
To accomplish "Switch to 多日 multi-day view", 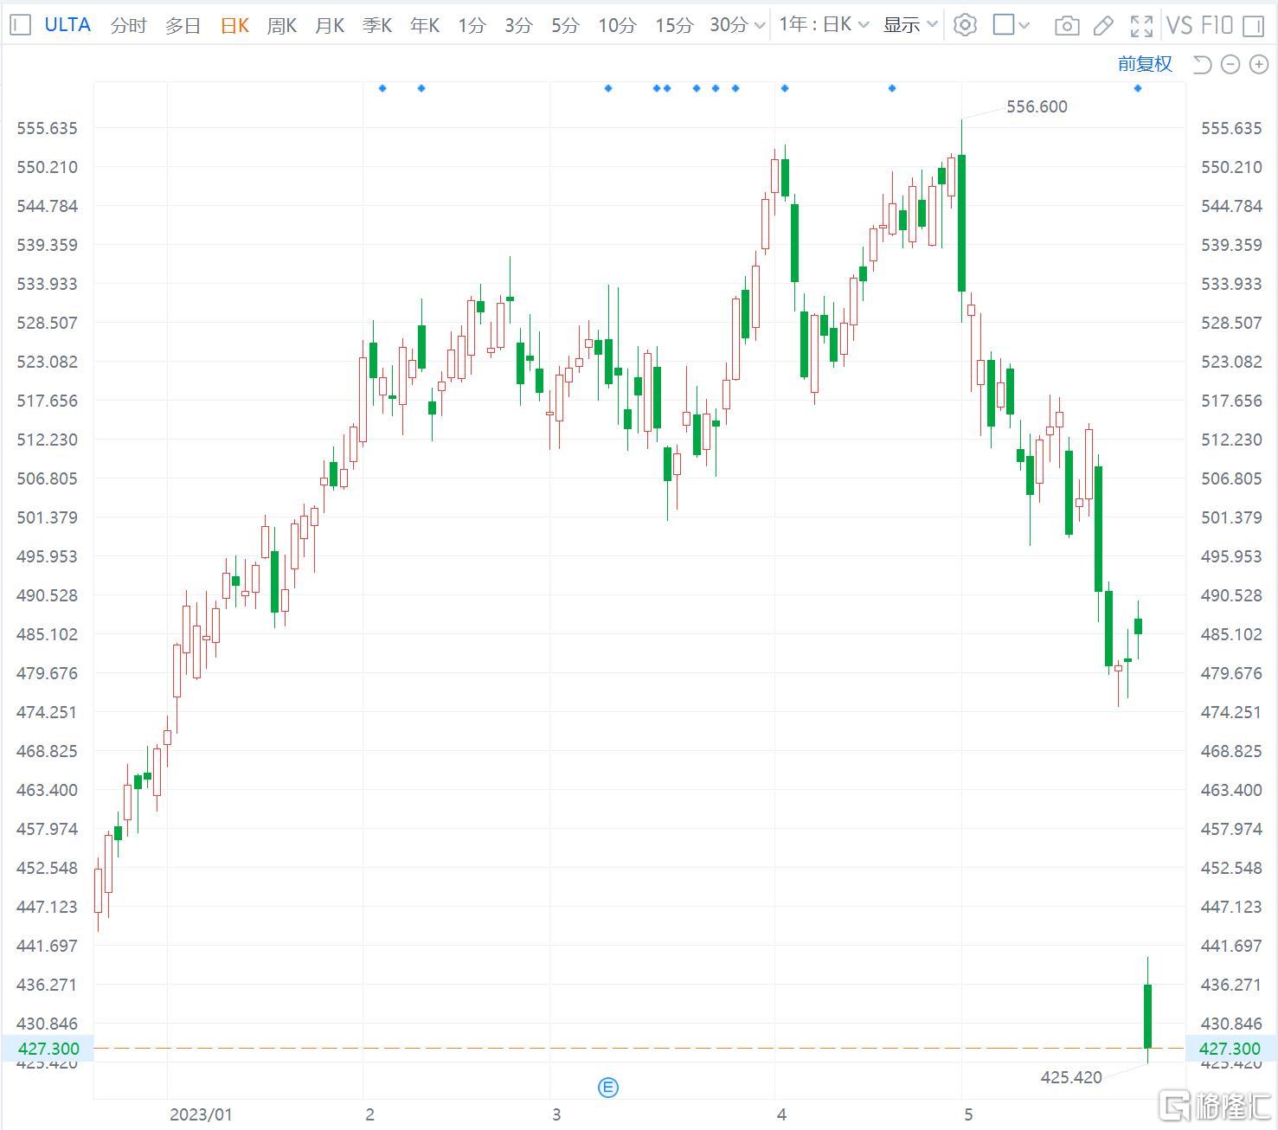I will click(183, 26).
